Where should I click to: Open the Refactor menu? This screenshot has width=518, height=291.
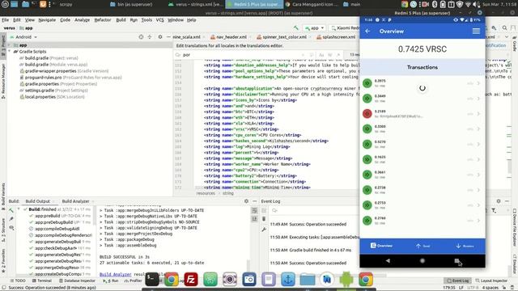click(x=103, y=19)
